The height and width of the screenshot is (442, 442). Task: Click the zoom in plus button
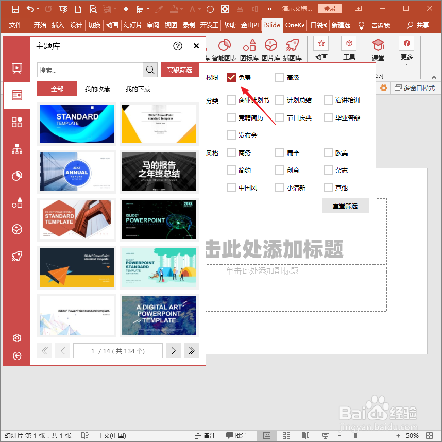pos(398,435)
